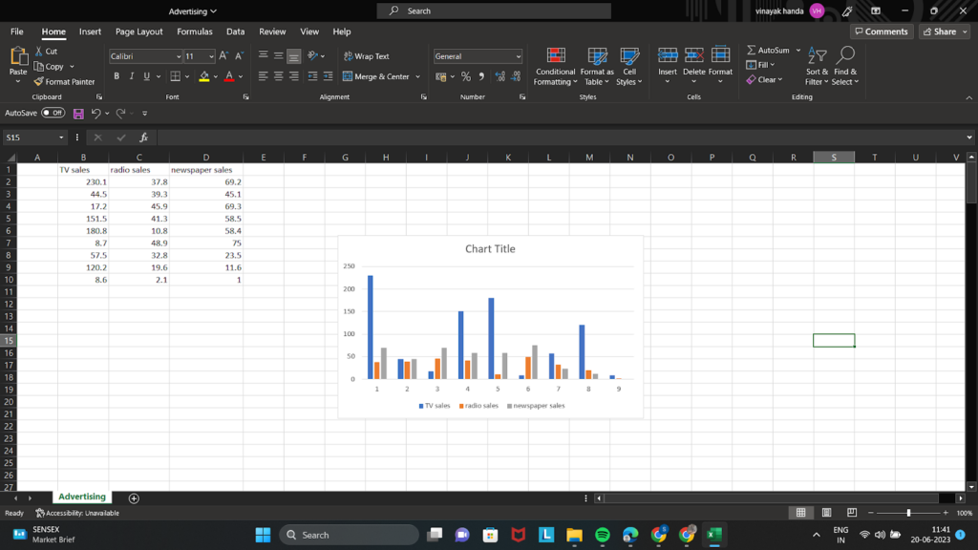Viewport: 978px width, 550px height.
Task: Toggle Bottom Align alignment
Action: point(294,56)
